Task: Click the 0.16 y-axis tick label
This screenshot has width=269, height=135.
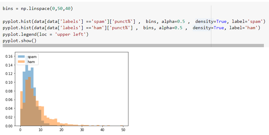Action: pyautogui.click(x=9, y=56)
